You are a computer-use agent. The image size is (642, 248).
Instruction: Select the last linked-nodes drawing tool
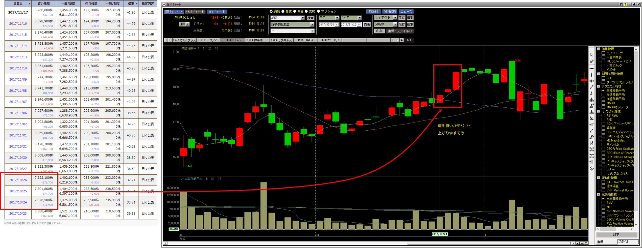click(591, 168)
